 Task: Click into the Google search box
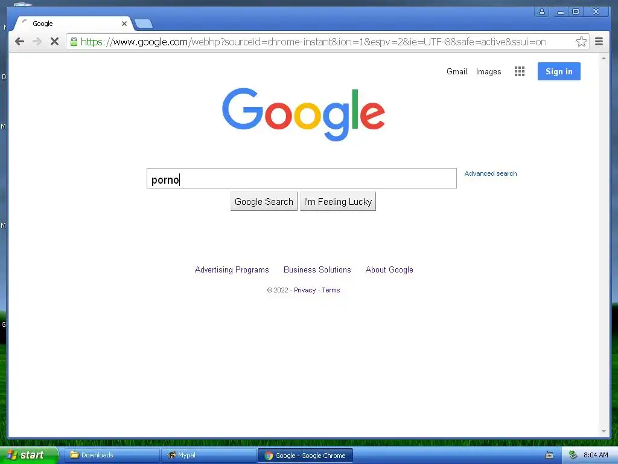302,178
